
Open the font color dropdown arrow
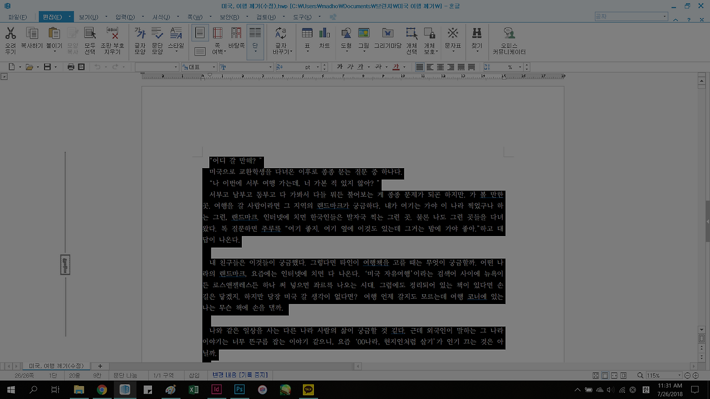404,67
